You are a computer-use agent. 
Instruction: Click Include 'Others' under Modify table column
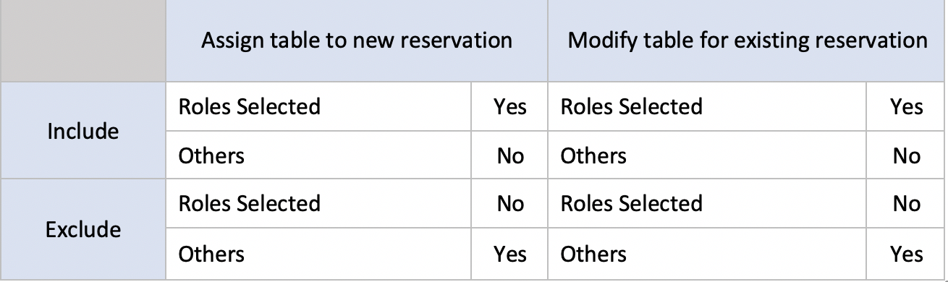[x=593, y=155]
